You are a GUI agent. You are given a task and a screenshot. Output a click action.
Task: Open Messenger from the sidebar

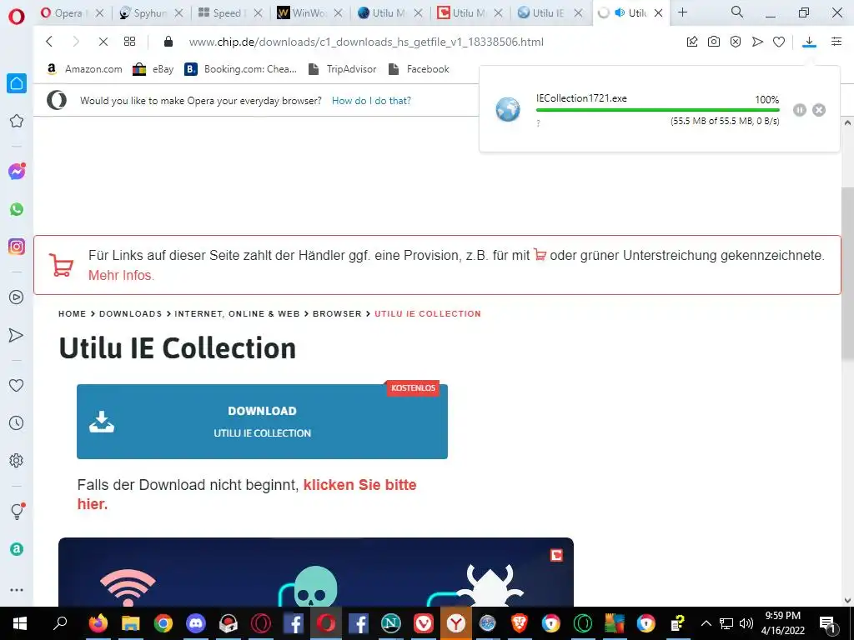[x=17, y=172]
